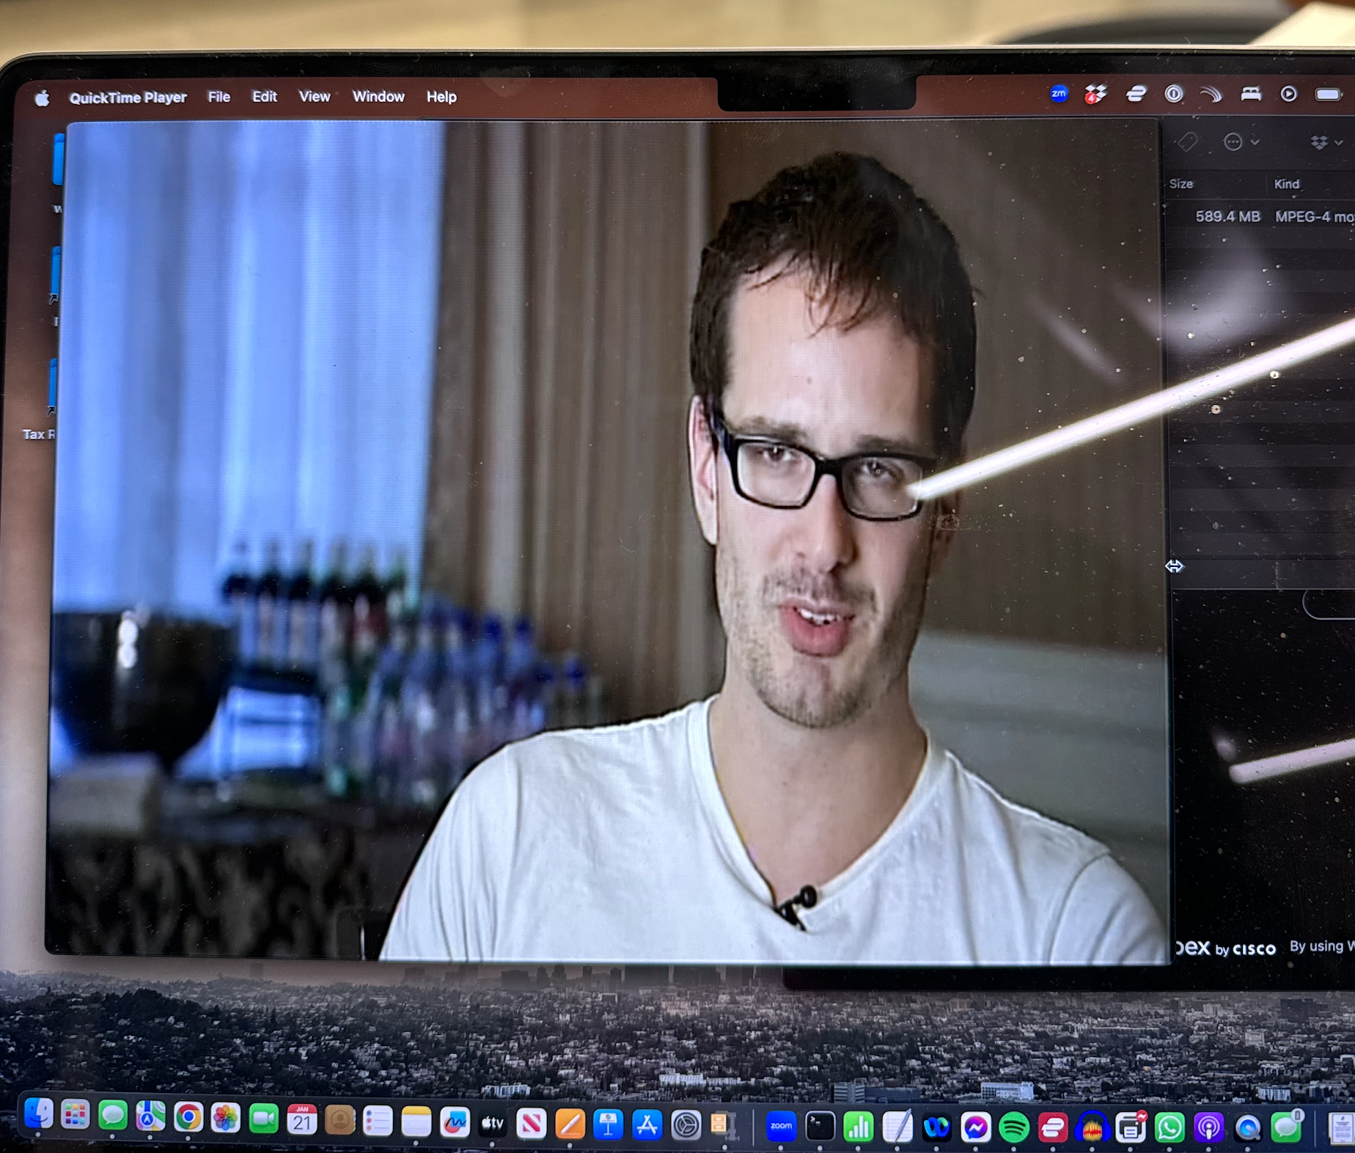The height and width of the screenshot is (1153, 1355).
Task: Launch Podcasts from the dock
Action: click(x=1208, y=1128)
